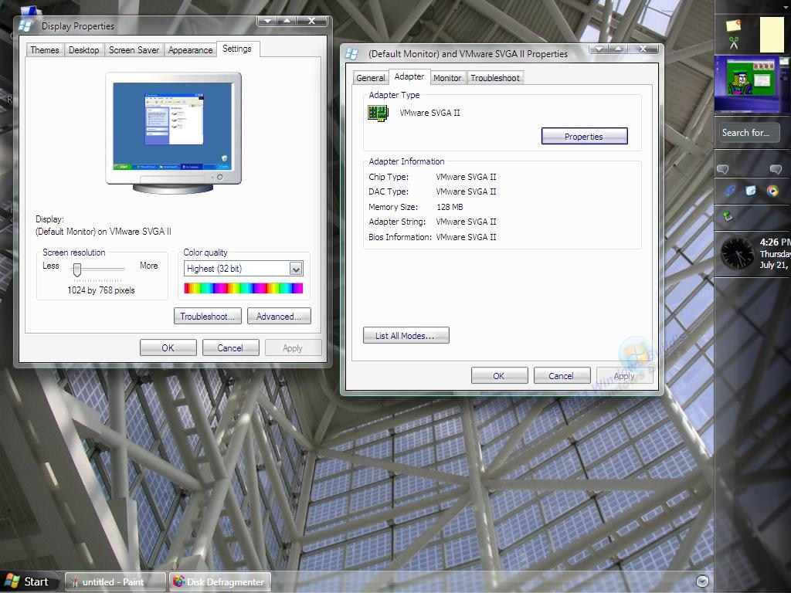
Task: Click the right speech bubble icon in sidebar
Action: [x=776, y=169]
